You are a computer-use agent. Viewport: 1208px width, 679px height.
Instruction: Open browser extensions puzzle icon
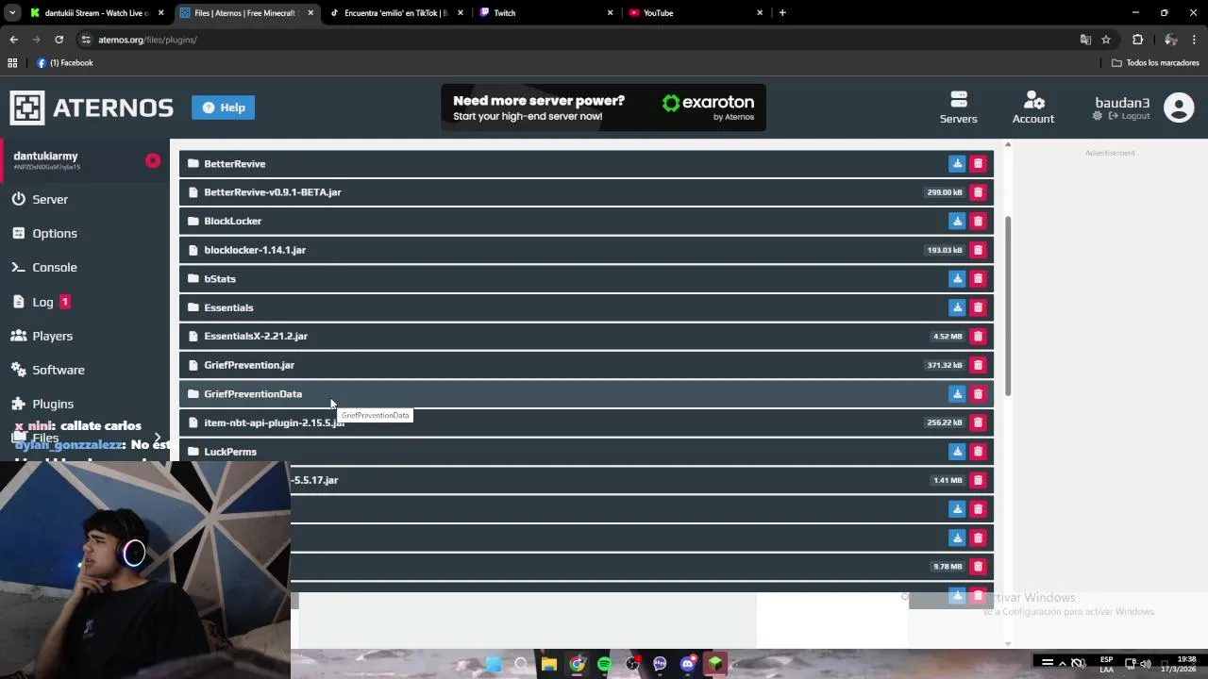click(1137, 40)
